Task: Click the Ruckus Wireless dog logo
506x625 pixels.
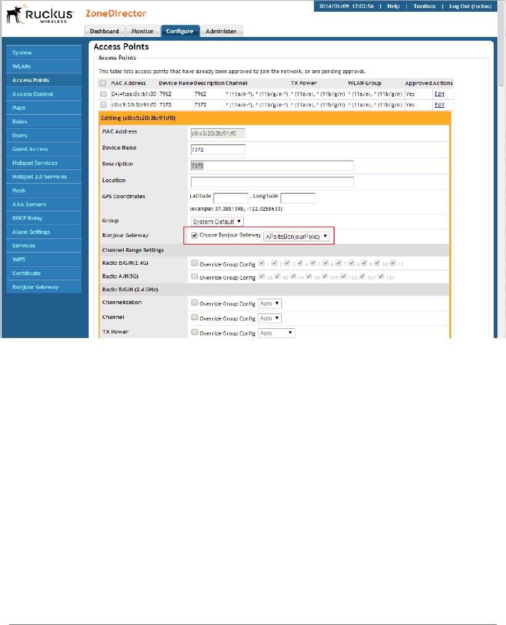Action: 40,14
